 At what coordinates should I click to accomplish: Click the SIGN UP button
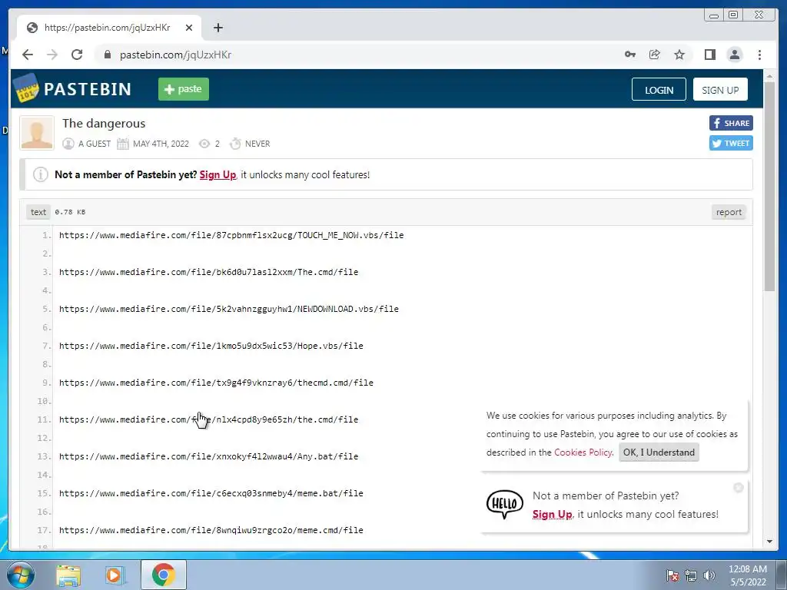tap(720, 90)
